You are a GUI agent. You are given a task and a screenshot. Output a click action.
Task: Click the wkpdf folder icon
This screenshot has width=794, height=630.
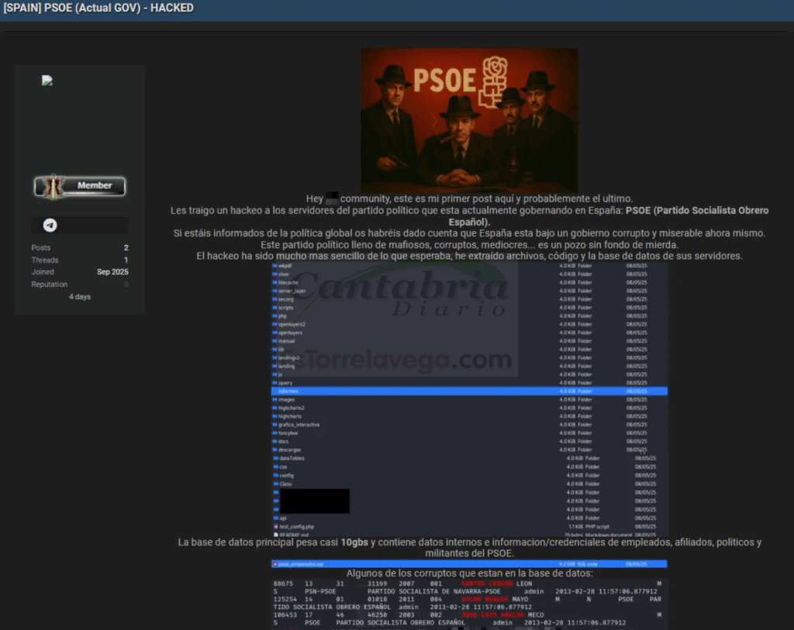click(x=274, y=266)
